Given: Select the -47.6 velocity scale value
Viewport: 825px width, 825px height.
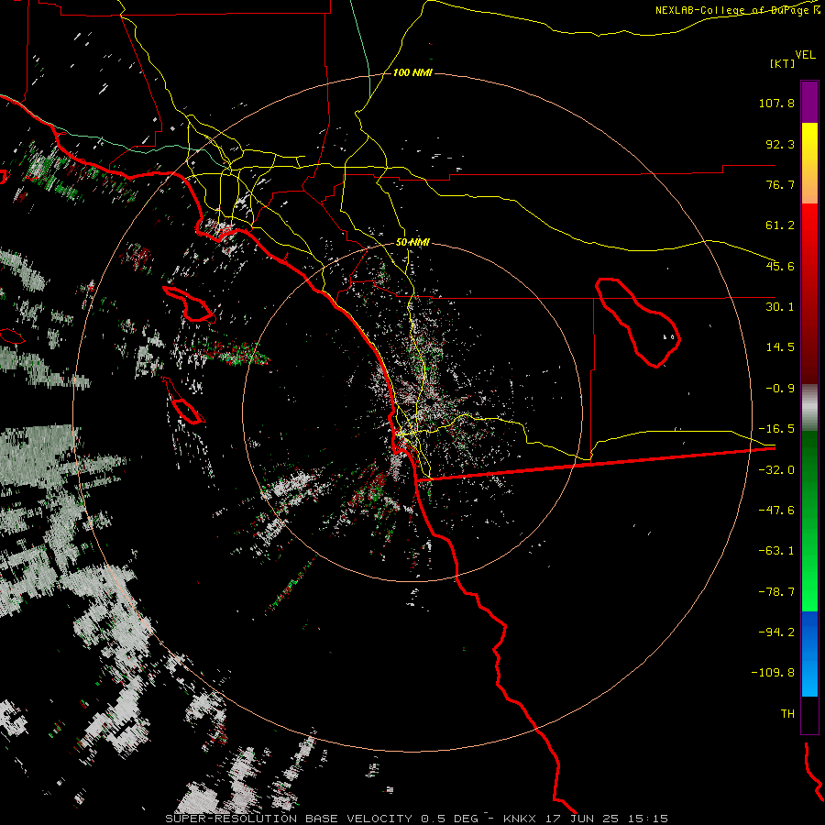Looking at the screenshot, I should pos(776,511).
